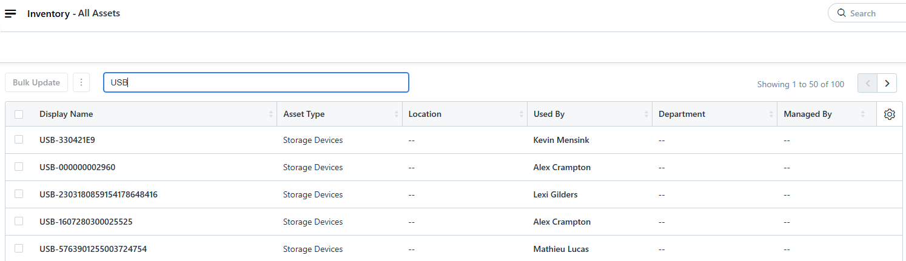Image resolution: width=906 pixels, height=261 pixels.
Task: Check the box for USB-330421E9
Action: tap(19, 139)
